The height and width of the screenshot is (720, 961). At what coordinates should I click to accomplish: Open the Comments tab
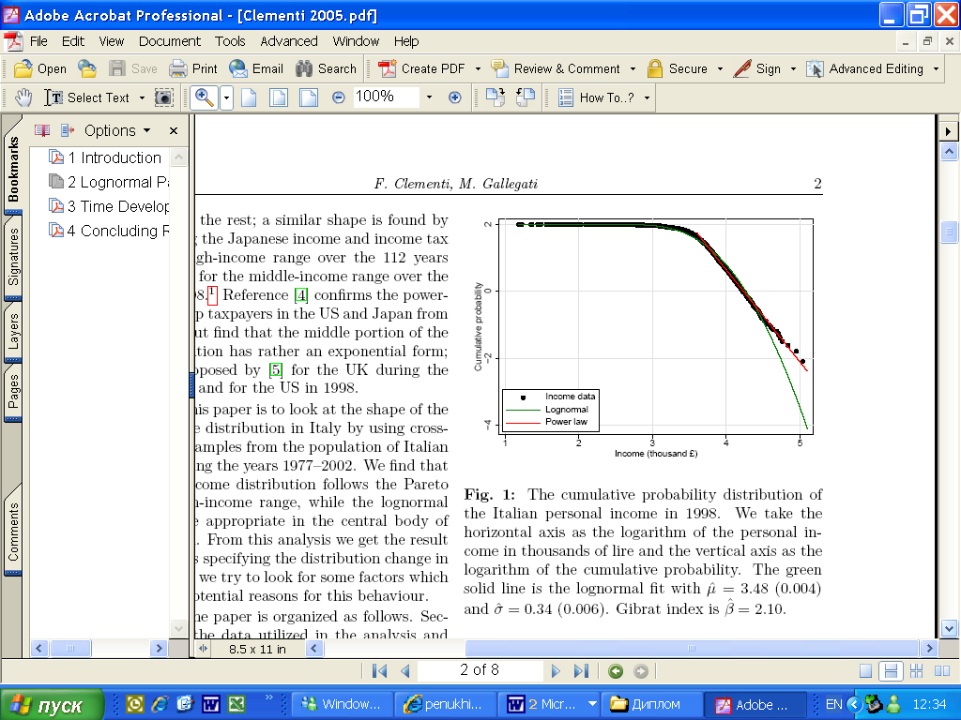pos(13,532)
